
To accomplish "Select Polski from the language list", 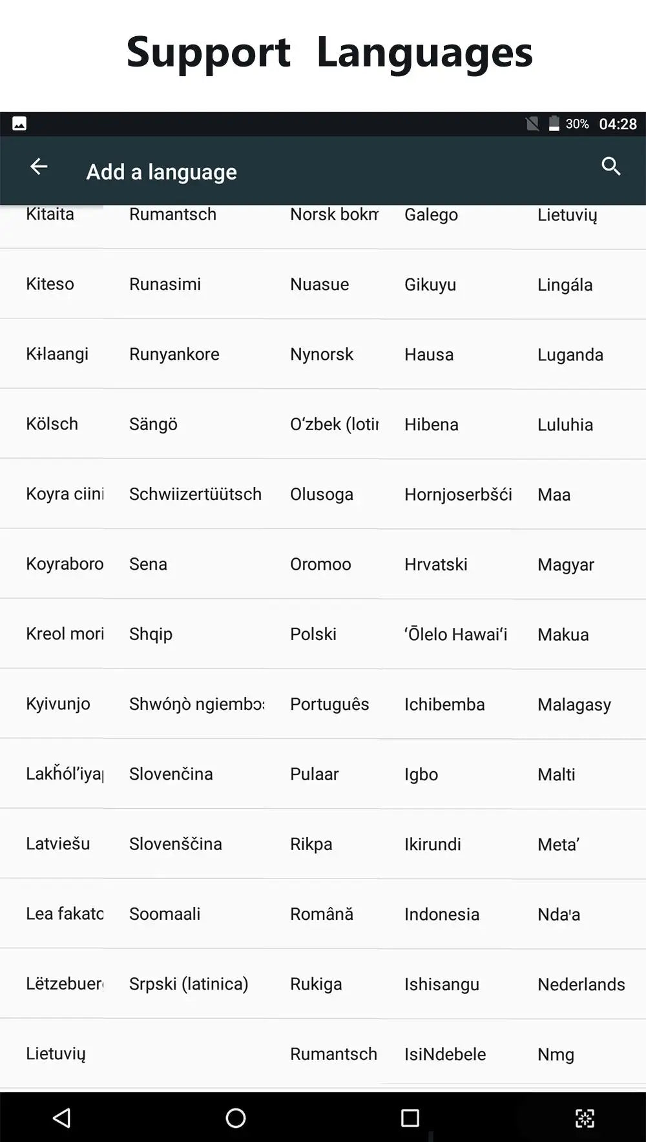I will pyautogui.click(x=313, y=634).
